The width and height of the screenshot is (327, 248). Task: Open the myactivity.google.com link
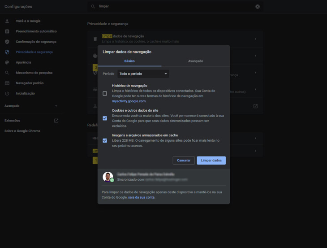[129, 101]
